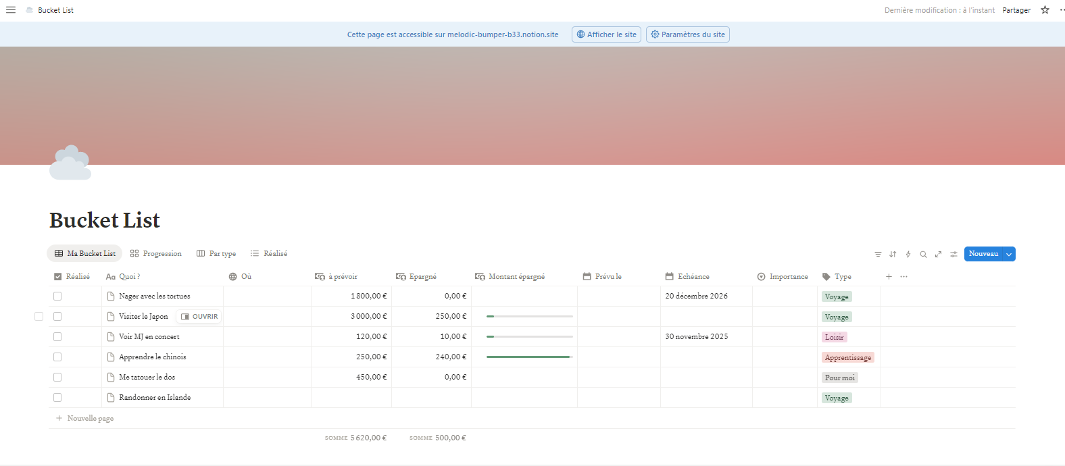The width and height of the screenshot is (1065, 466).
Task: Click Afficher le site button
Action: point(606,34)
